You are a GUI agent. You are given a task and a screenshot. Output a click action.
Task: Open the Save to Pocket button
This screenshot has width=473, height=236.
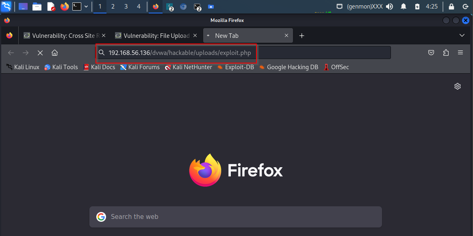pos(432,53)
